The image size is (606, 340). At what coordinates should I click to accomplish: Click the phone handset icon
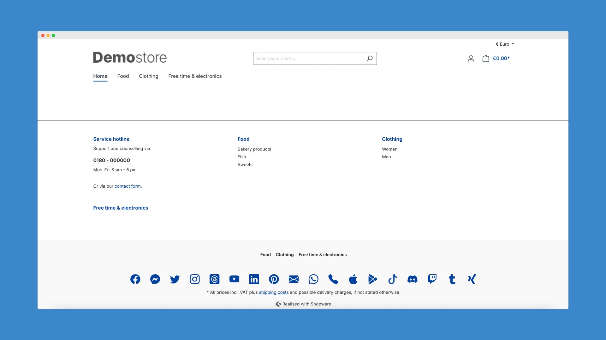333,279
